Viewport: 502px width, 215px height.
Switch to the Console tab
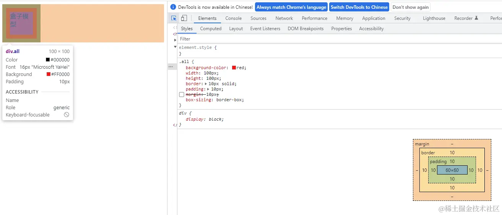[x=234, y=18]
